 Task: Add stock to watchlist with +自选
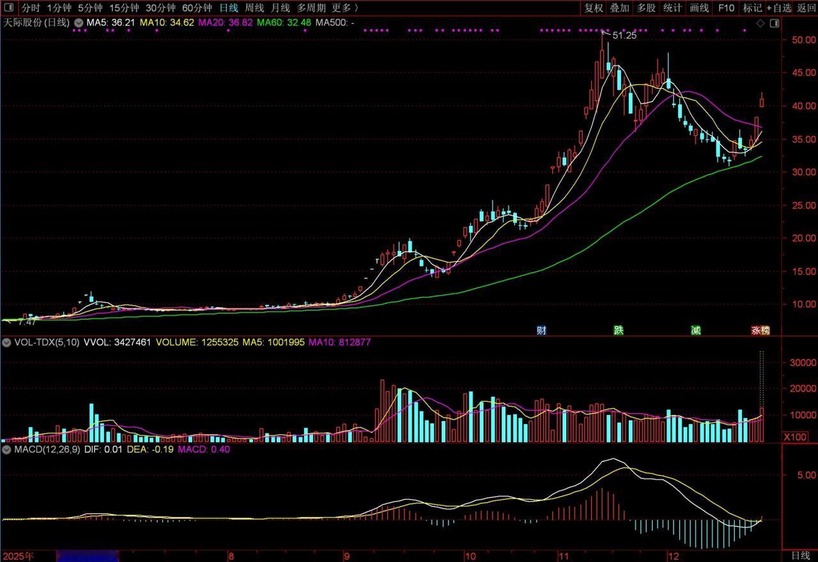pyautogui.click(x=779, y=8)
